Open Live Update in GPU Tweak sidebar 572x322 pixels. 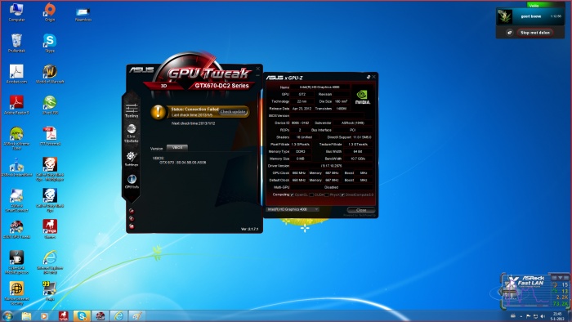(x=132, y=133)
